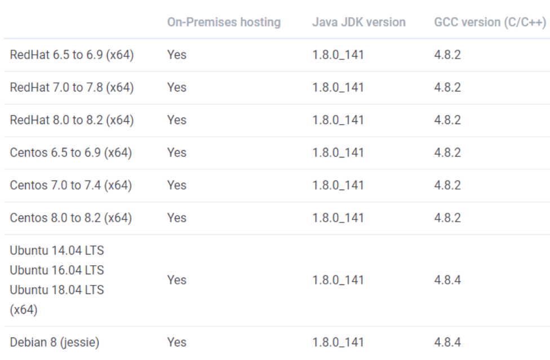Click the Java JDK version column header
Viewport: 550px width, 360px height.
(358, 23)
